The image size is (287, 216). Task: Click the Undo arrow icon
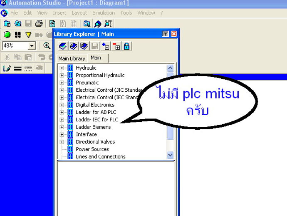click(42, 57)
